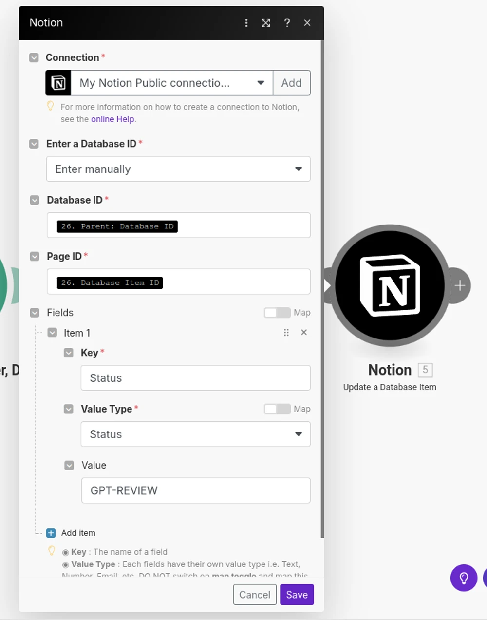Remove Item 1 with its X icon
The width and height of the screenshot is (487, 620).
tap(304, 332)
